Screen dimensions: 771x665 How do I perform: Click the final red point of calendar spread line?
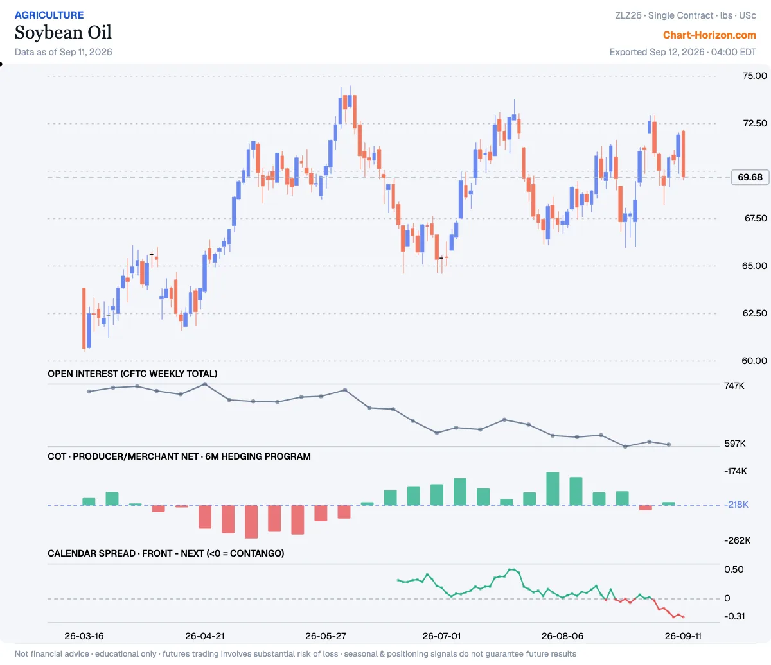tap(683, 617)
